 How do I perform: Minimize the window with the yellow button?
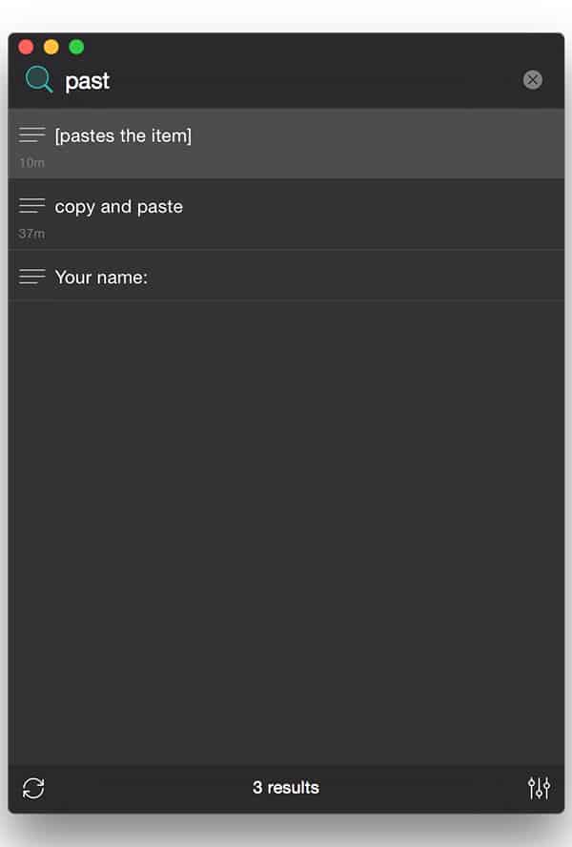[x=51, y=47]
